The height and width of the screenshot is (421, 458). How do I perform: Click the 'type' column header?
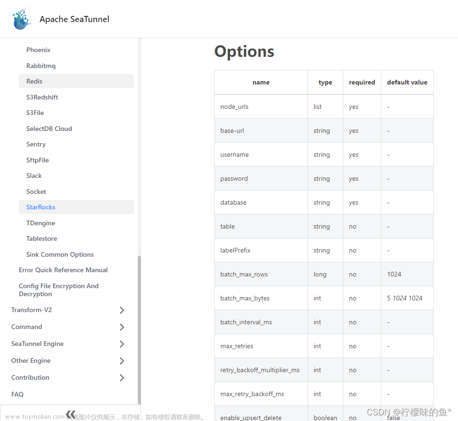325,83
